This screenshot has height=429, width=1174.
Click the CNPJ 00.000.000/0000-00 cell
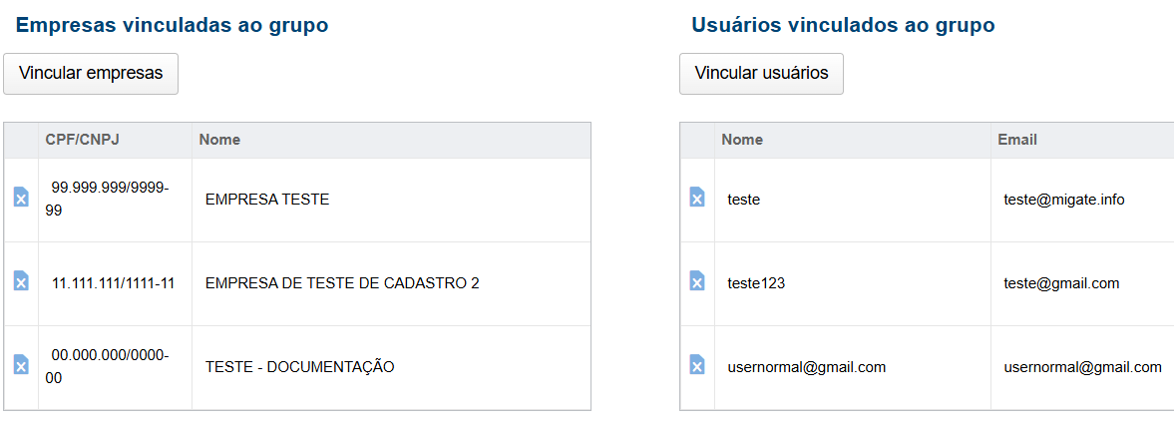(x=110, y=366)
